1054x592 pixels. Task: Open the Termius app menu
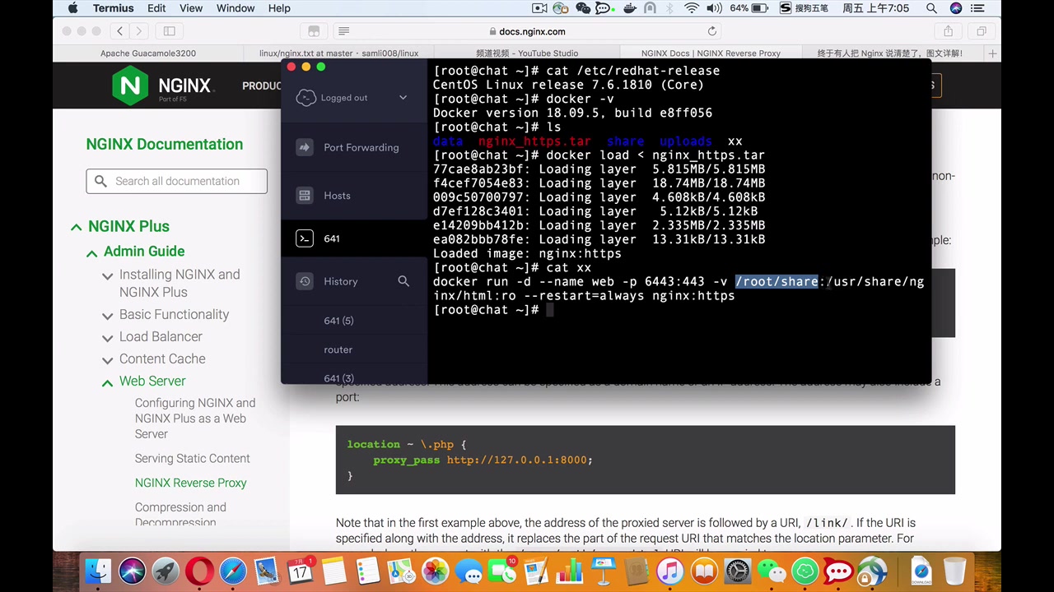click(x=113, y=8)
